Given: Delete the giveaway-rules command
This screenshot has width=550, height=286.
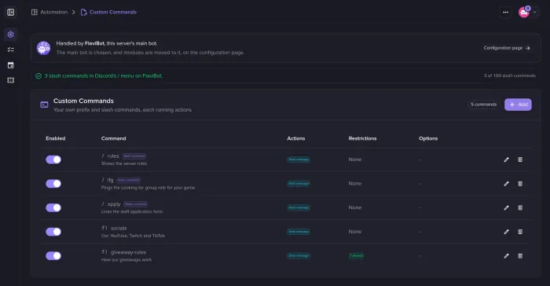Looking at the screenshot, I should 520,256.
